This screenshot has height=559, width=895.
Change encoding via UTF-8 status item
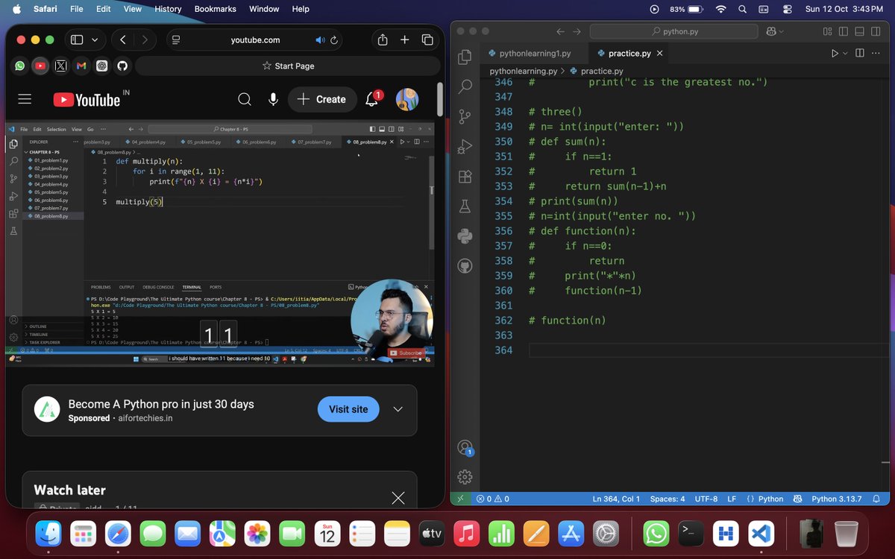(706, 499)
